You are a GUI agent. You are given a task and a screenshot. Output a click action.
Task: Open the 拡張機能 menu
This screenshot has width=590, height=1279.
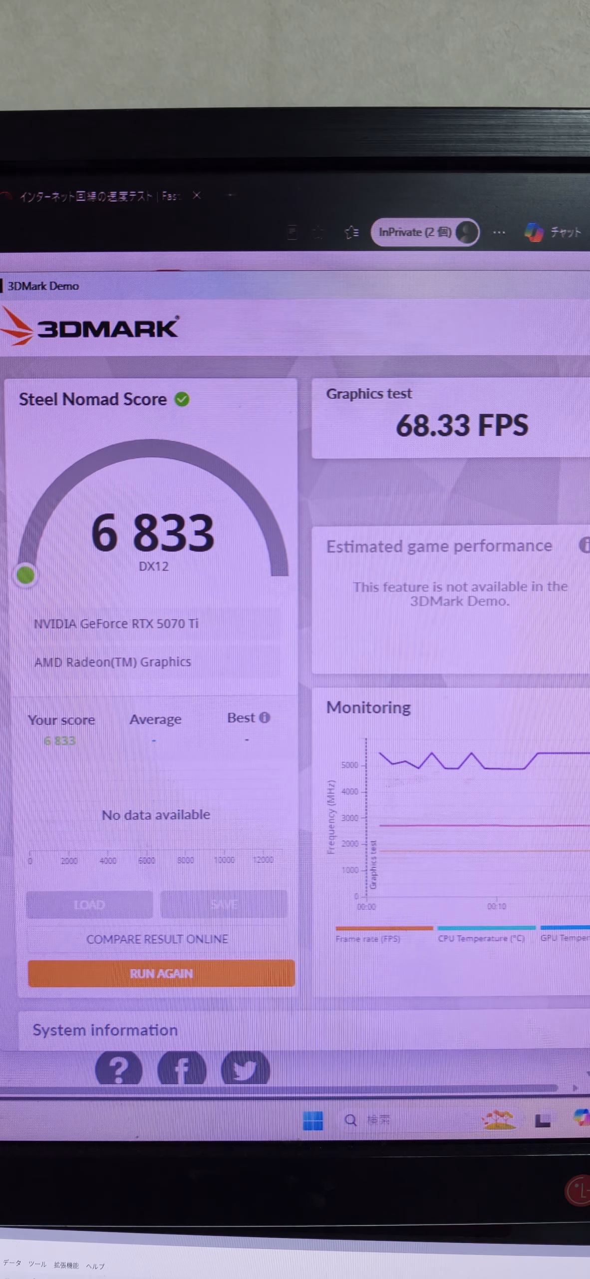(66, 1265)
